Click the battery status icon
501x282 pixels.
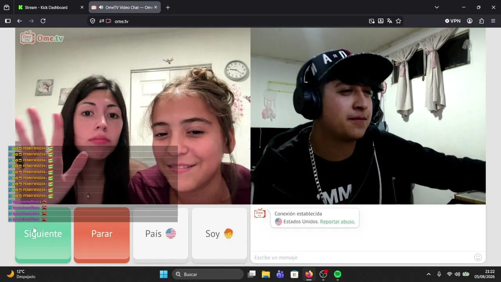pos(466,274)
